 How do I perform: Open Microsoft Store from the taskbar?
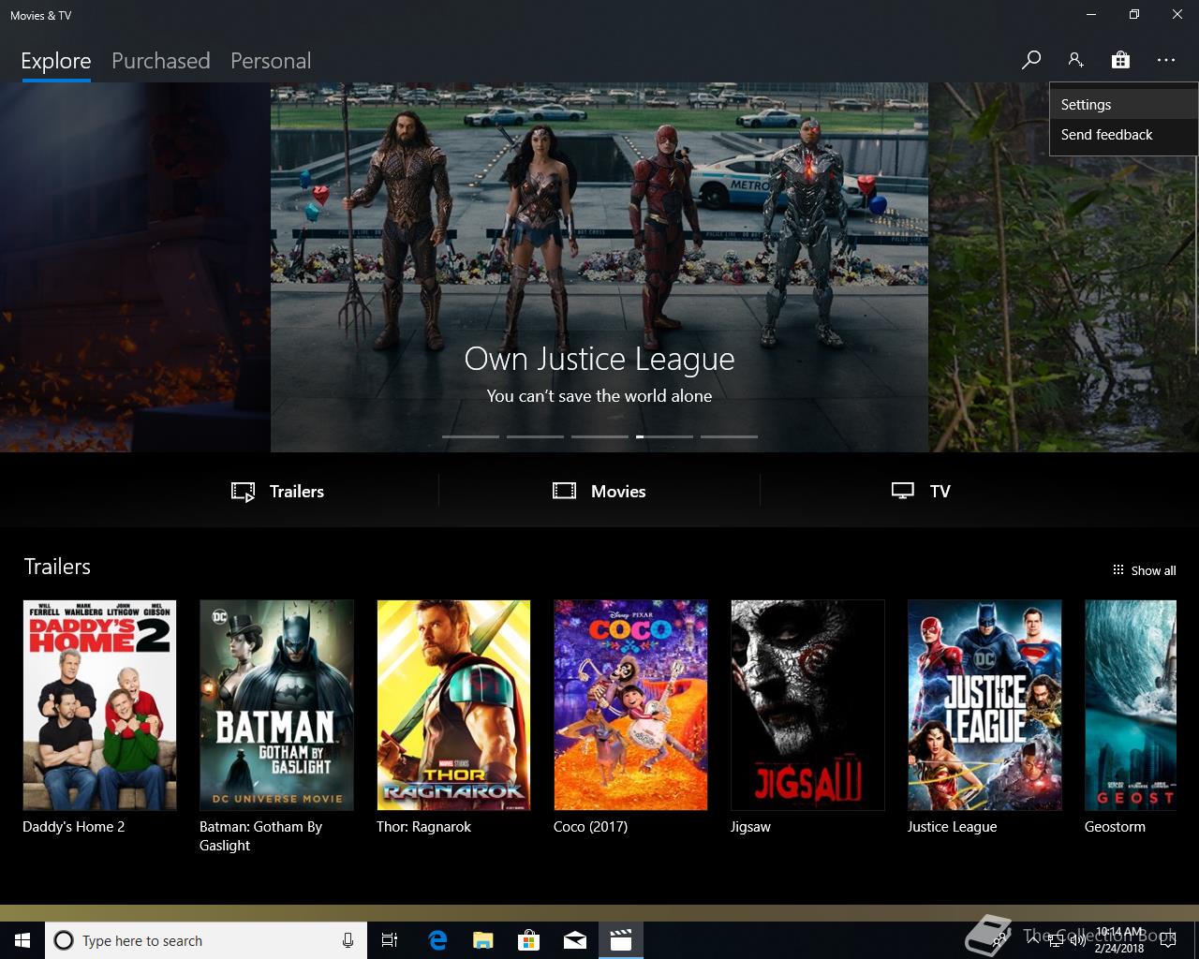(529, 940)
